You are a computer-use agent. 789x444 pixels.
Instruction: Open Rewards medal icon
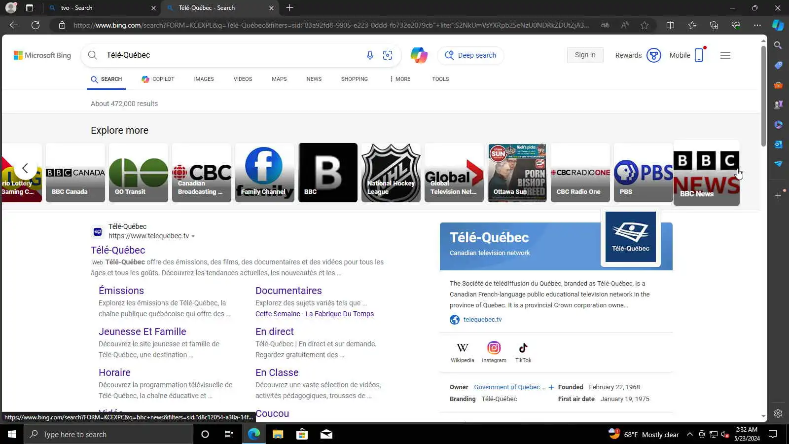(x=654, y=55)
